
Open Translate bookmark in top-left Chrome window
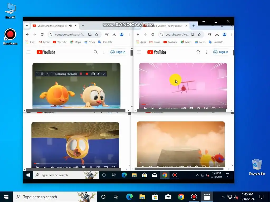105,42
